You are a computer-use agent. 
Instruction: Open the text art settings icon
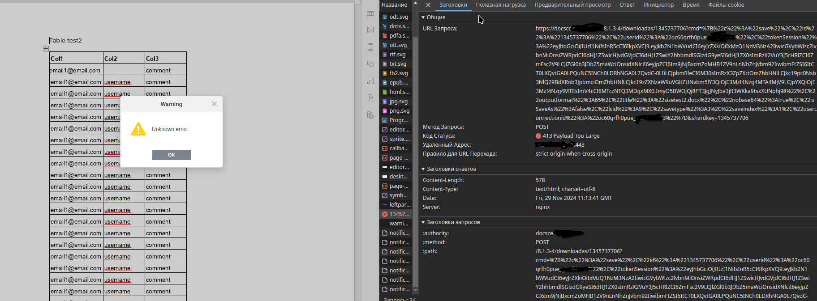point(370,98)
